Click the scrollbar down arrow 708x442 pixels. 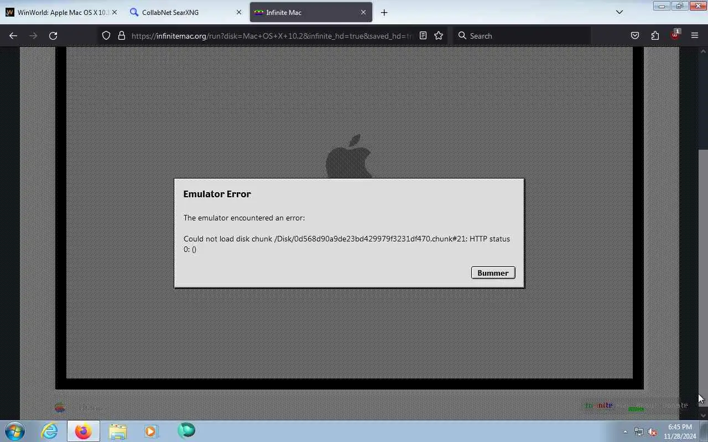click(703, 415)
